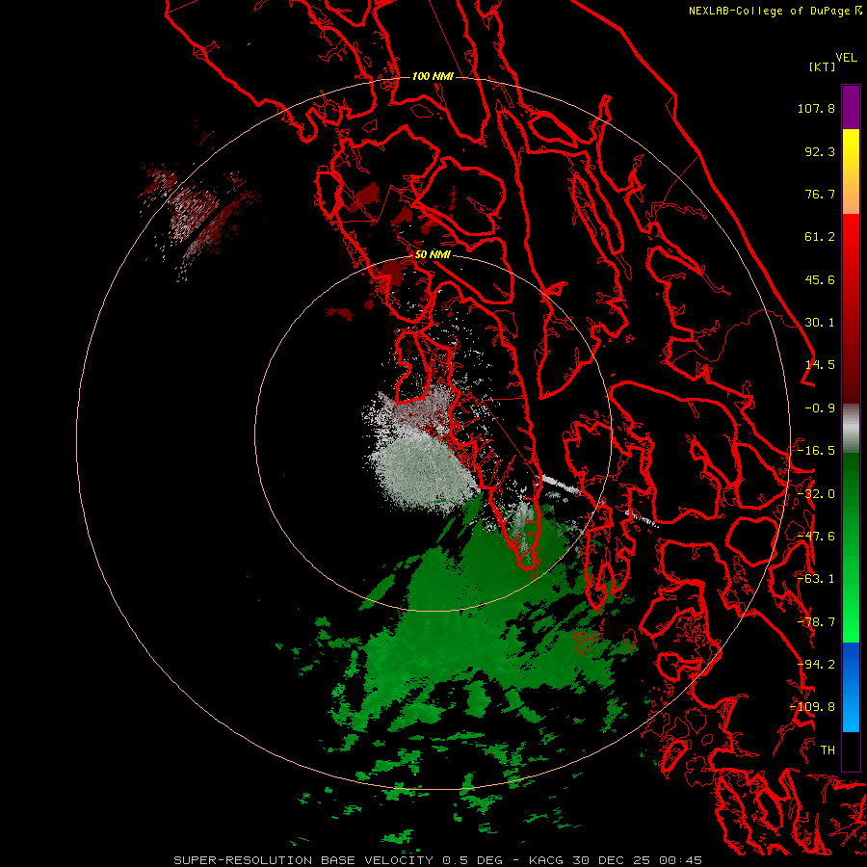867x867 pixels.
Task: Click the -109.8 velocity scale value
Action: pos(812,707)
